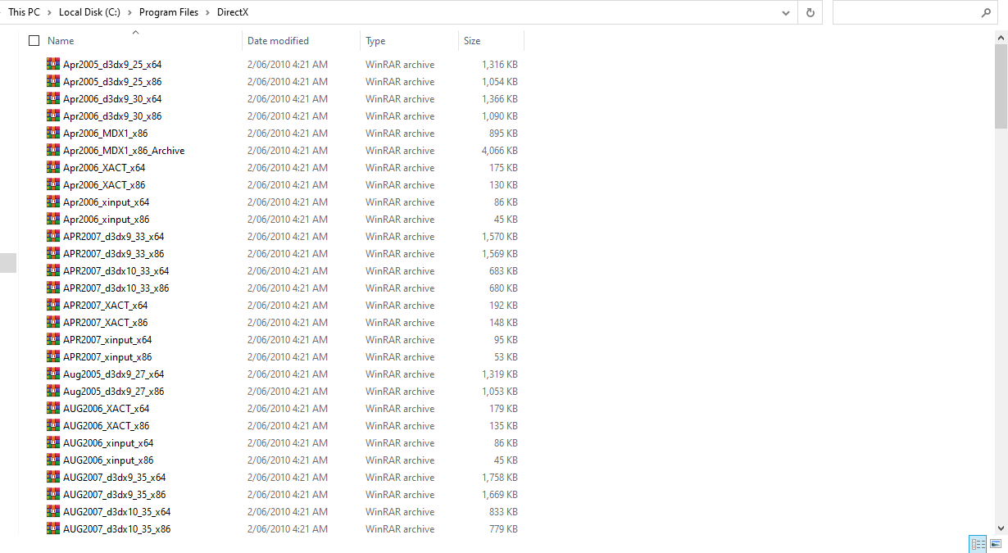
Task: Switch to the Details view layout
Action: pos(978,543)
